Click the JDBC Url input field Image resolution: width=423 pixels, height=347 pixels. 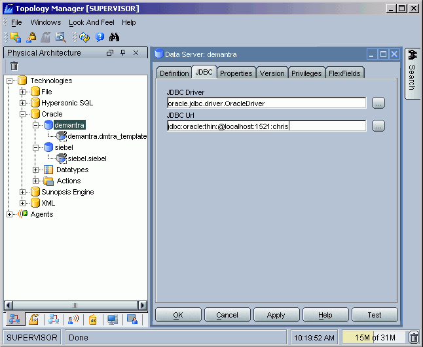click(x=267, y=126)
